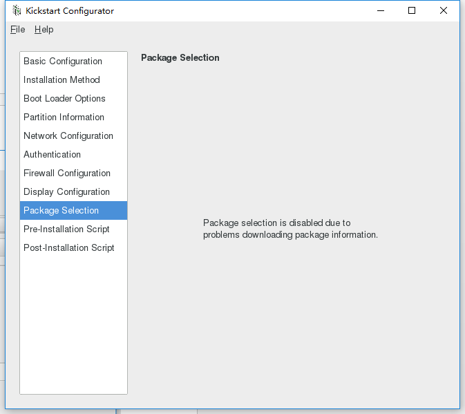The width and height of the screenshot is (465, 414).
Task: Open Firewall Configuration section
Action: (x=67, y=173)
